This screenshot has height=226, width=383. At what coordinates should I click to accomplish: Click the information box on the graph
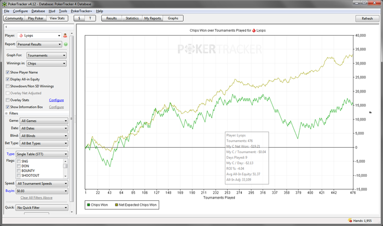click(x=247, y=158)
